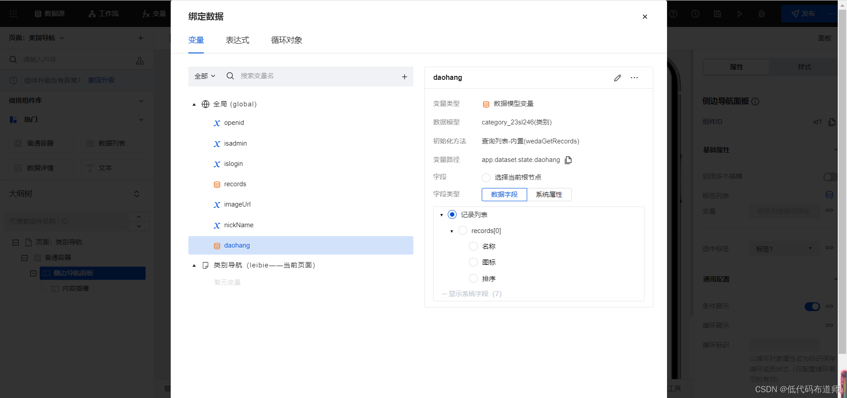Toggle the 启用多个插槽 switch
847x398 pixels.
pos(830,177)
